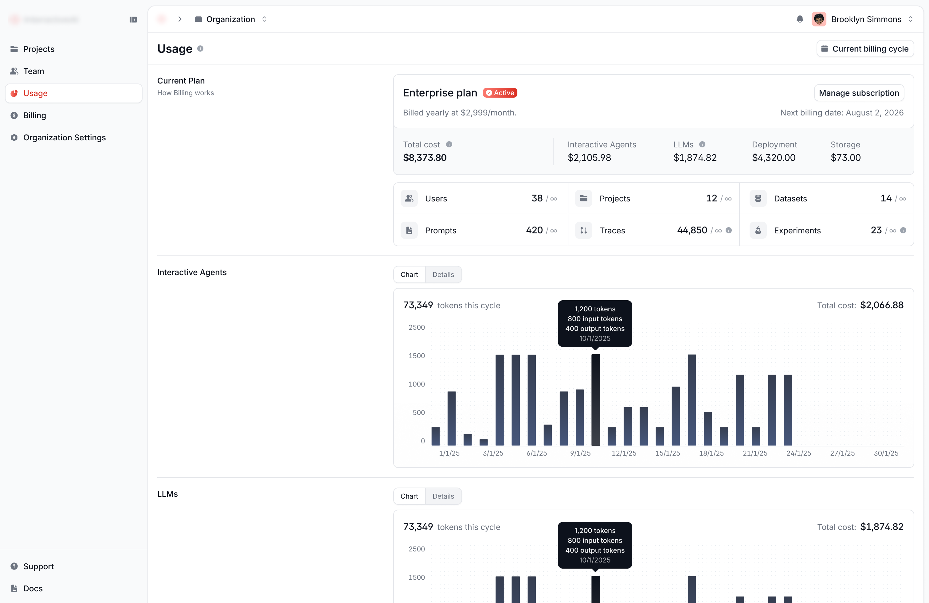Select Chart tab in LLMs section
The width and height of the screenshot is (929, 603).
tap(409, 496)
